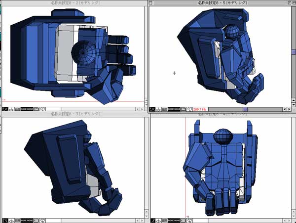Screen dimensions: 296x223
Task: Click the up scroll arrow in window 8-4
Action: (294, 212)
